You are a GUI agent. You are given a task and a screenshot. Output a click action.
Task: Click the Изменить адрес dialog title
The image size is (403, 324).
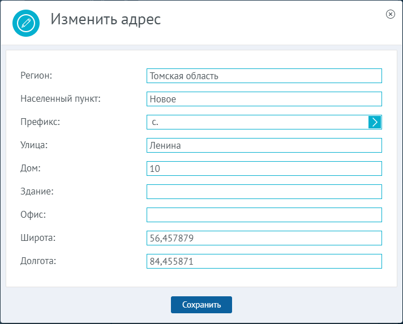[106, 19]
